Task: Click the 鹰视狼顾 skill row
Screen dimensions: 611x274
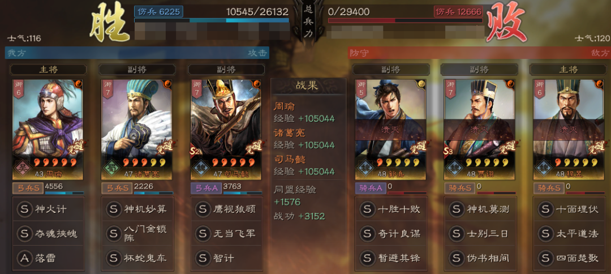Action: [x=226, y=209]
